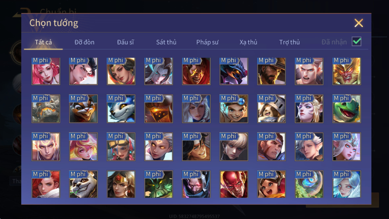
Task: Pick the cowboy hat bearded hero
Action: coord(271,71)
